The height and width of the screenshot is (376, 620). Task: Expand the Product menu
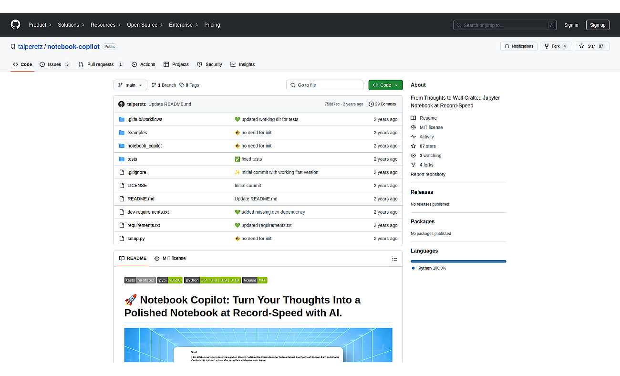click(40, 25)
